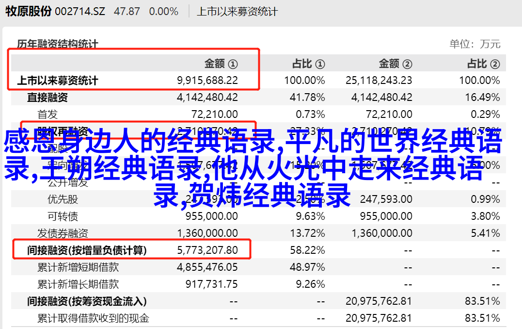This screenshot has height=329, width=522.
Task: Select the 间接融资(按筹资现金流入) row label
Action: pyautogui.click(x=87, y=301)
